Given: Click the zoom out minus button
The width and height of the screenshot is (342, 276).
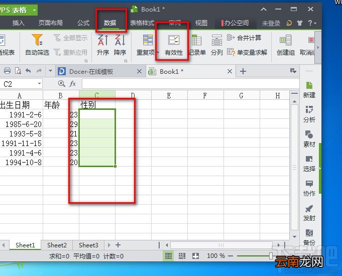Looking at the screenshot, I should pyautogui.click(x=231, y=256).
